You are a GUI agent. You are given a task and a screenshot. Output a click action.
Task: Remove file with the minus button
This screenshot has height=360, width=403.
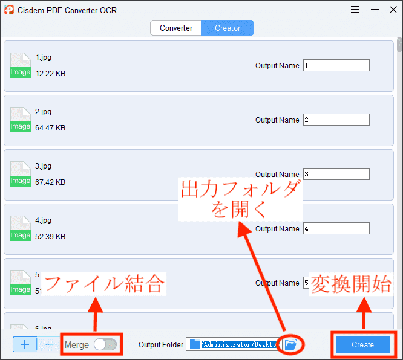pos(49,344)
